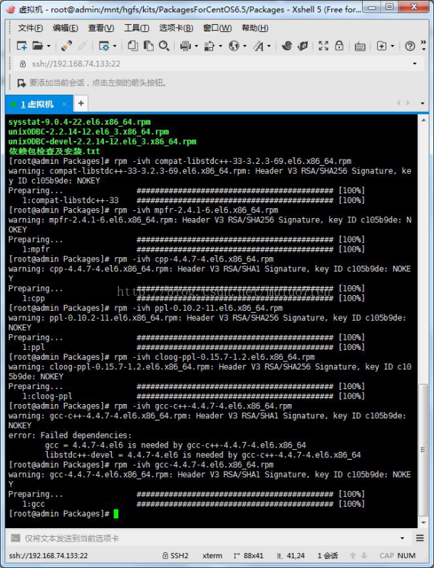
Task: Close the '1 虚拟机' tab with x
Action: click(x=64, y=104)
